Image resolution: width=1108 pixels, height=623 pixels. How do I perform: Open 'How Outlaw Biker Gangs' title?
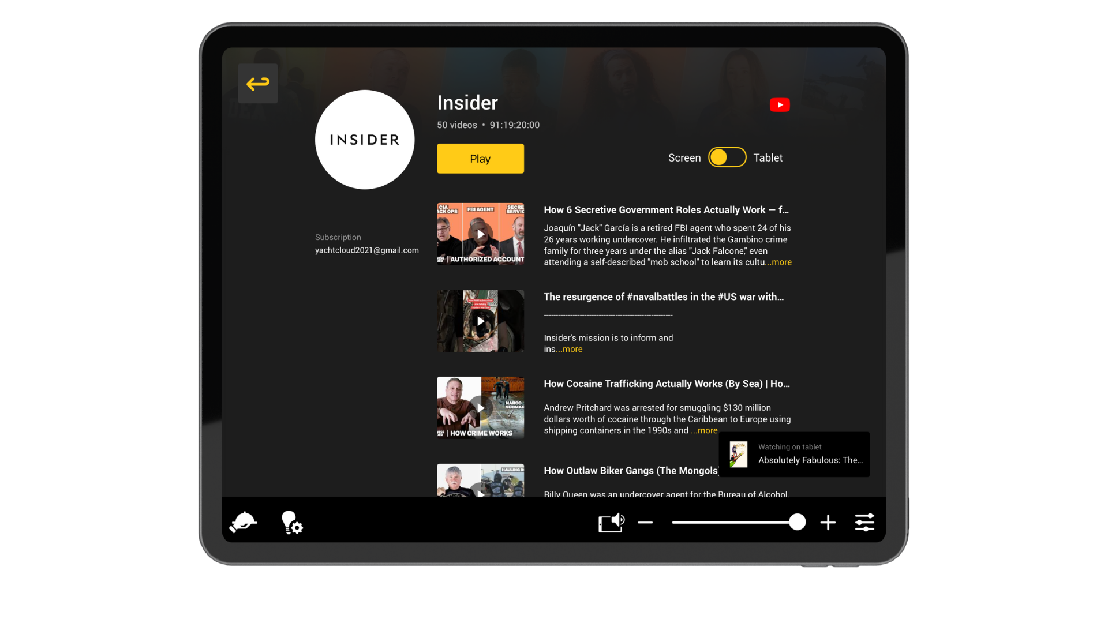coord(631,471)
